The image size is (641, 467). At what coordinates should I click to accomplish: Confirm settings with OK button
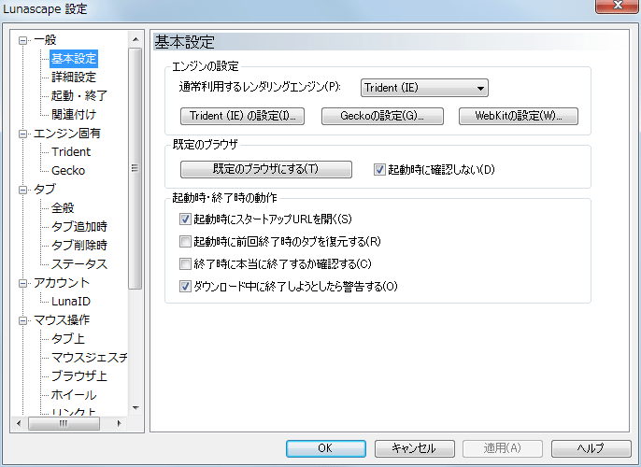click(x=326, y=448)
